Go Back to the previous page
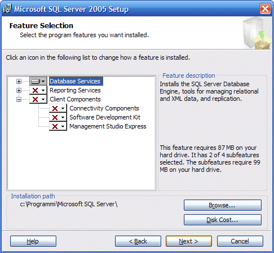The image size is (274, 253). (x=138, y=241)
